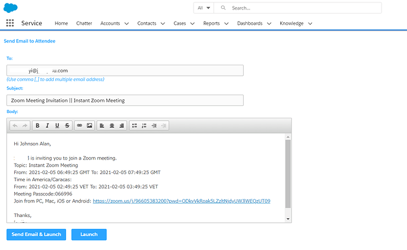
Task: Center align body text
Action: pos(112,125)
